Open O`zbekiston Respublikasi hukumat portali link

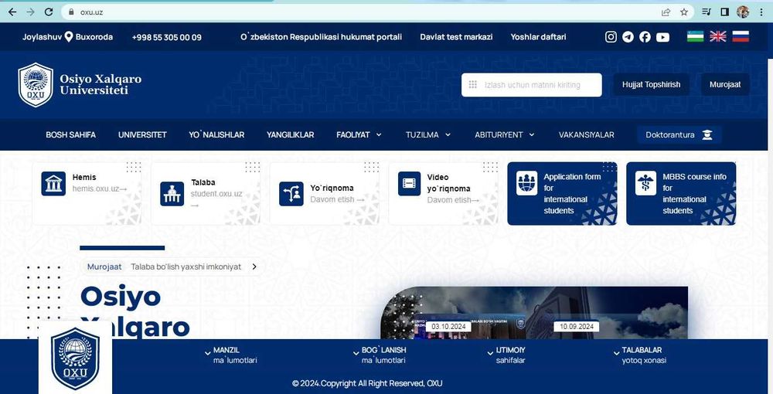(x=321, y=37)
